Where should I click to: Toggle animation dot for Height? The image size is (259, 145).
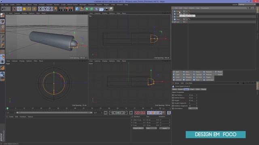coord(173,100)
